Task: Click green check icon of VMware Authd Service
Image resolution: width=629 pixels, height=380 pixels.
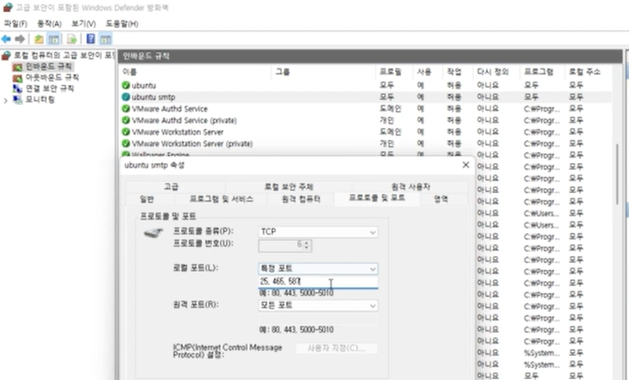Action: pyautogui.click(x=126, y=108)
